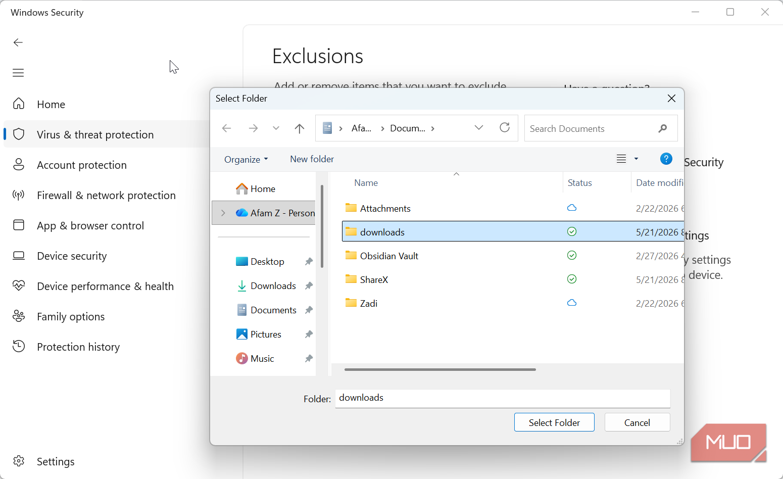
Task: Click the App & browser window icon
Action: (x=19, y=225)
